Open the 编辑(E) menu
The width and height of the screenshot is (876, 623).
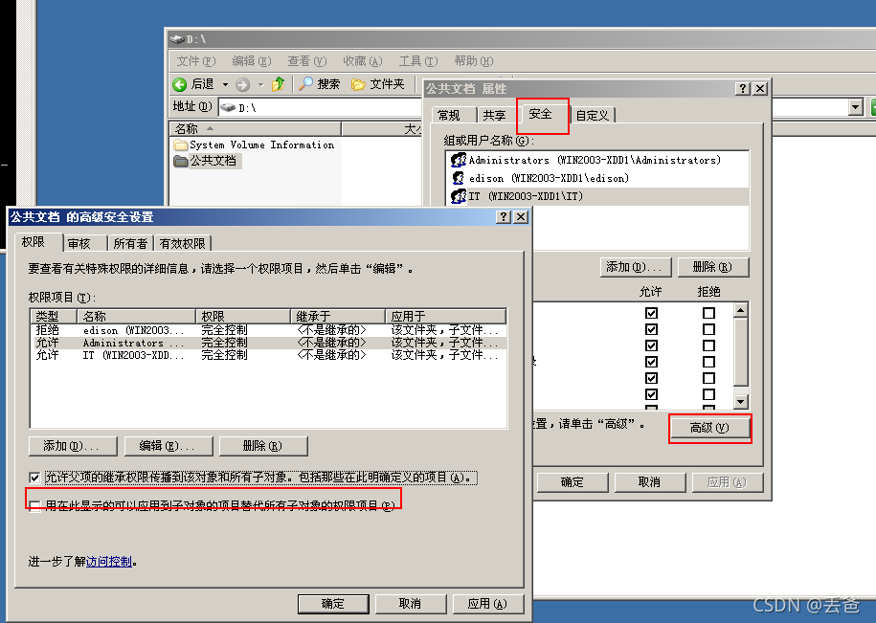pyautogui.click(x=252, y=61)
